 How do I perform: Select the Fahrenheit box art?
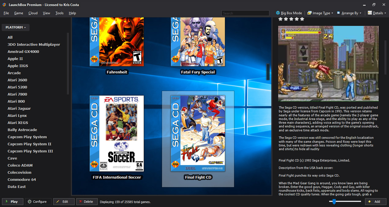(x=117, y=42)
